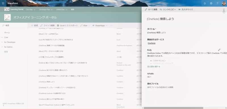The image size is (227, 109).
Task: Open item [OneNote] 閲覧中のWebページを切り取って
Action: point(63,76)
